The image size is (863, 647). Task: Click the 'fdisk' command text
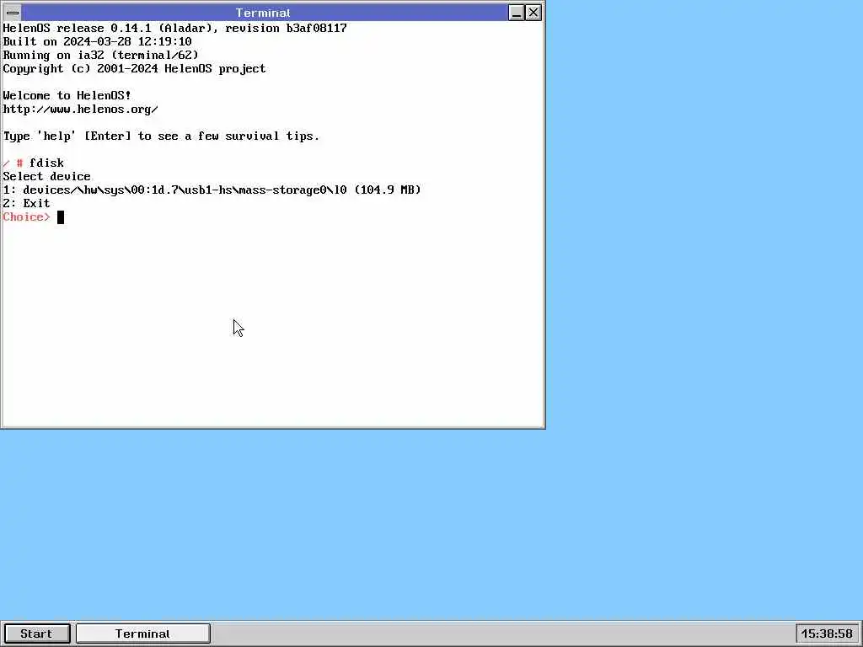pyautogui.click(x=47, y=163)
